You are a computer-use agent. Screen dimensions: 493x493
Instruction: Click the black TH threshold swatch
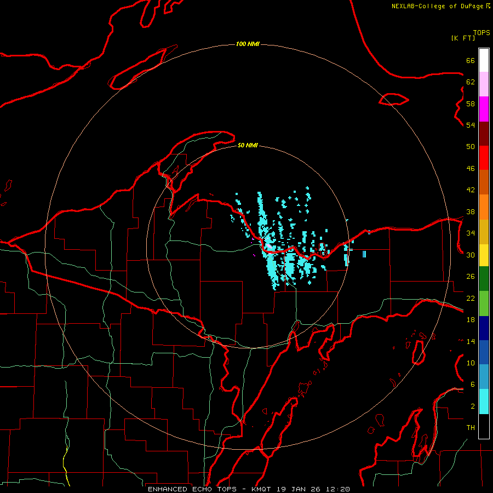point(484,426)
